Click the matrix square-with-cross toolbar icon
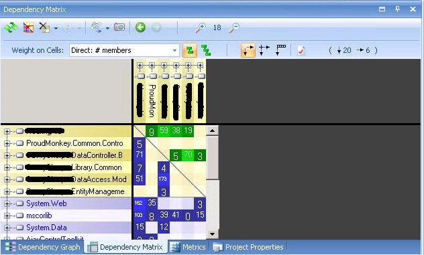This screenshot has height=255, width=424. pyautogui.click(x=28, y=27)
